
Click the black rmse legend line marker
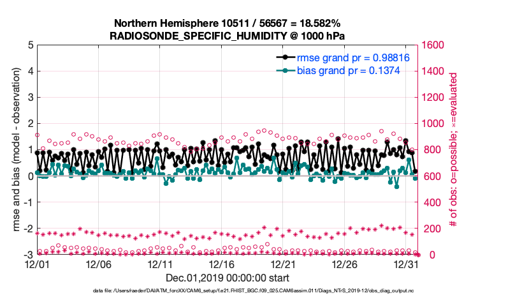(282, 57)
